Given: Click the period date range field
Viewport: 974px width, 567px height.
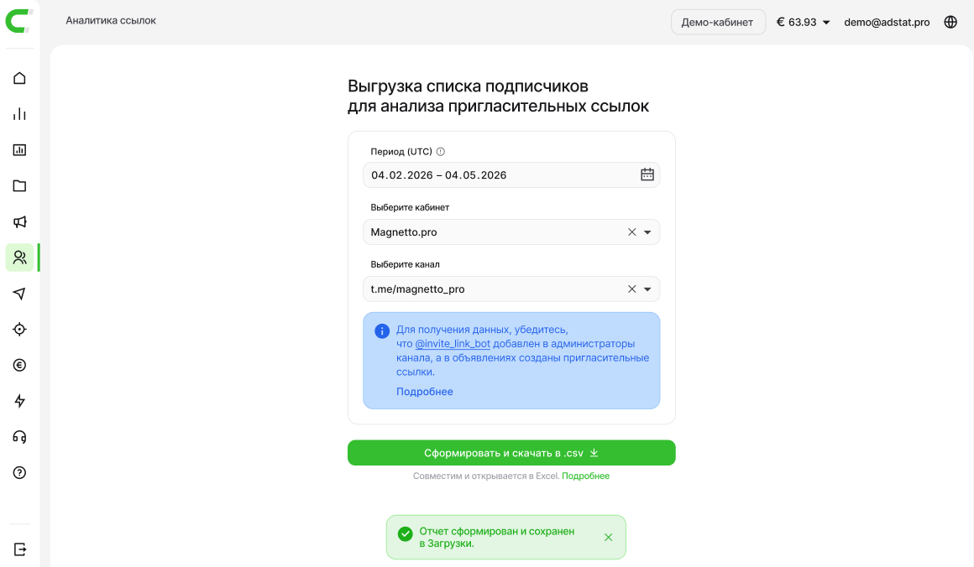Looking at the screenshot, I should (x=511, y=175).
